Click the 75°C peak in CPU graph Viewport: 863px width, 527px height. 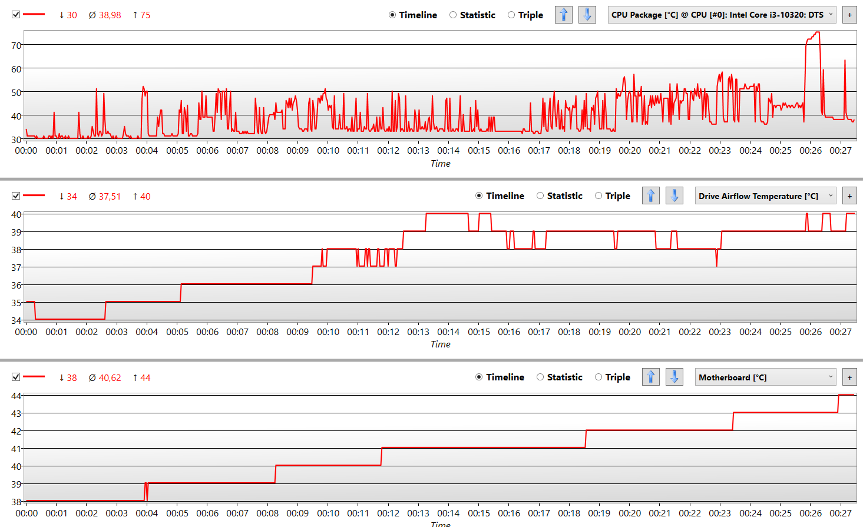pos(816,33)
